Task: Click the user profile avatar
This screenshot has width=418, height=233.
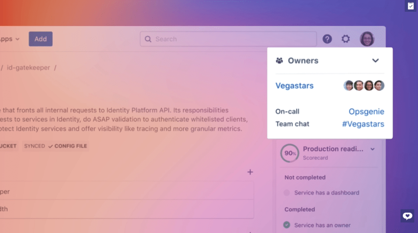Action: pyautogui.click(x=367, y=39)
